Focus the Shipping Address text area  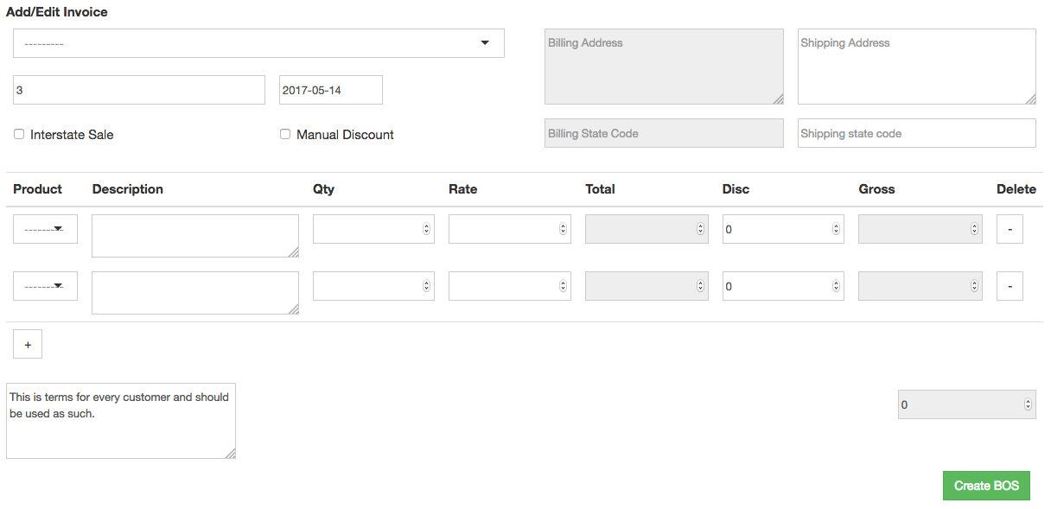pyautogui.click(x=917, y=67)
